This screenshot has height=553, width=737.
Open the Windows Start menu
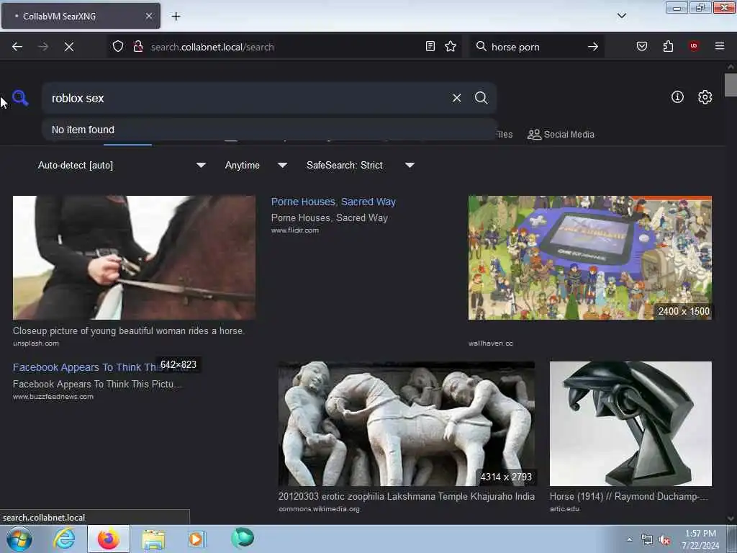18,539
